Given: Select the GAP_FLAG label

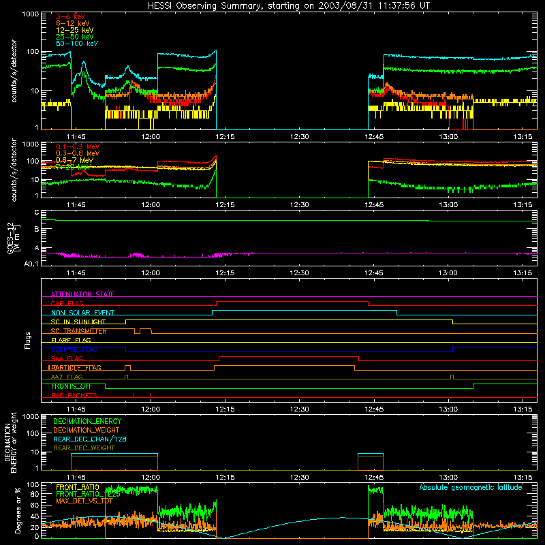Looking at the screenshot, I should coord(67,303).
